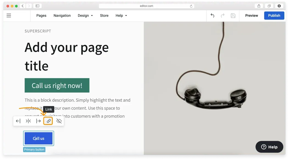This screenshot has width=289, height=160.
Task: Open the hamburger menu
Action: 9,16
